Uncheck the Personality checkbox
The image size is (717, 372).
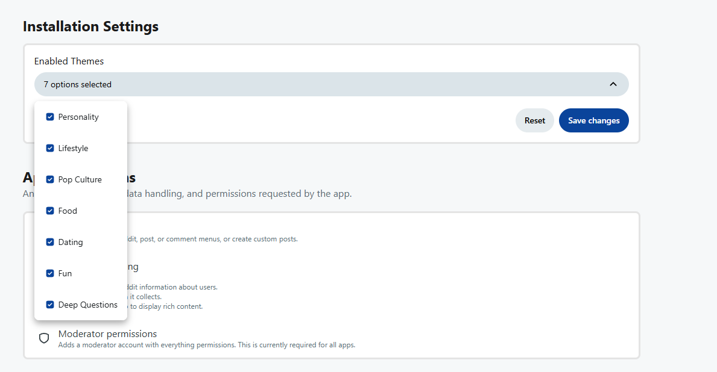pyautogui.click(x=50, y=117)
